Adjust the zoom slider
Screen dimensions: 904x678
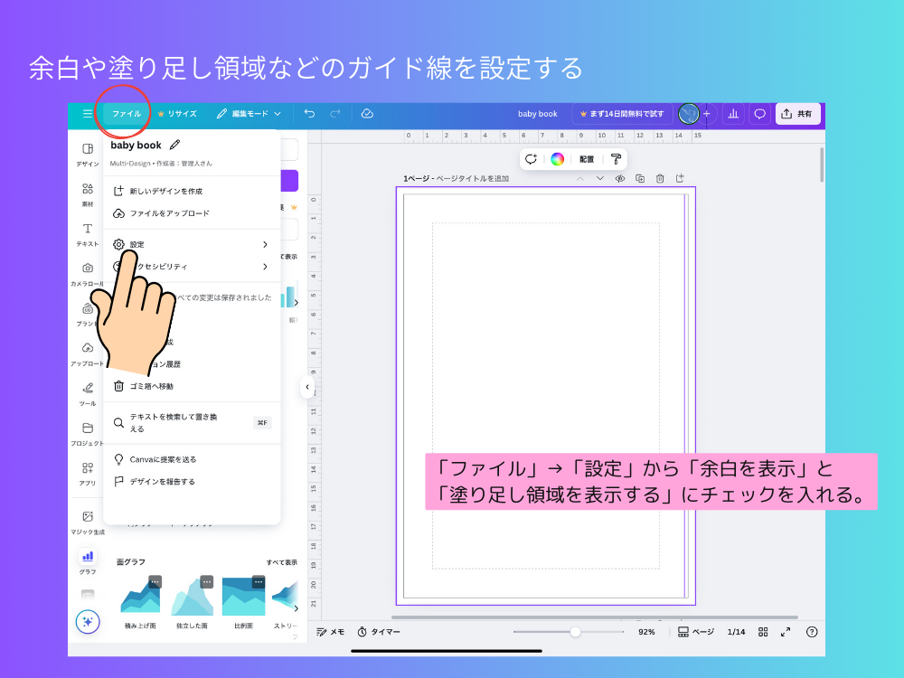click(577, 632)
